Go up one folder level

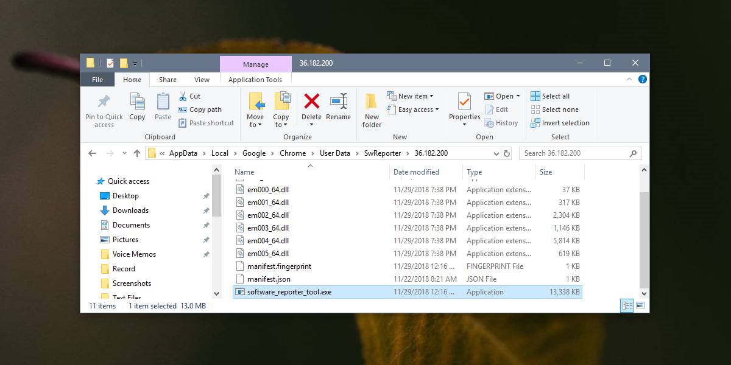click(x=136, y=153)
